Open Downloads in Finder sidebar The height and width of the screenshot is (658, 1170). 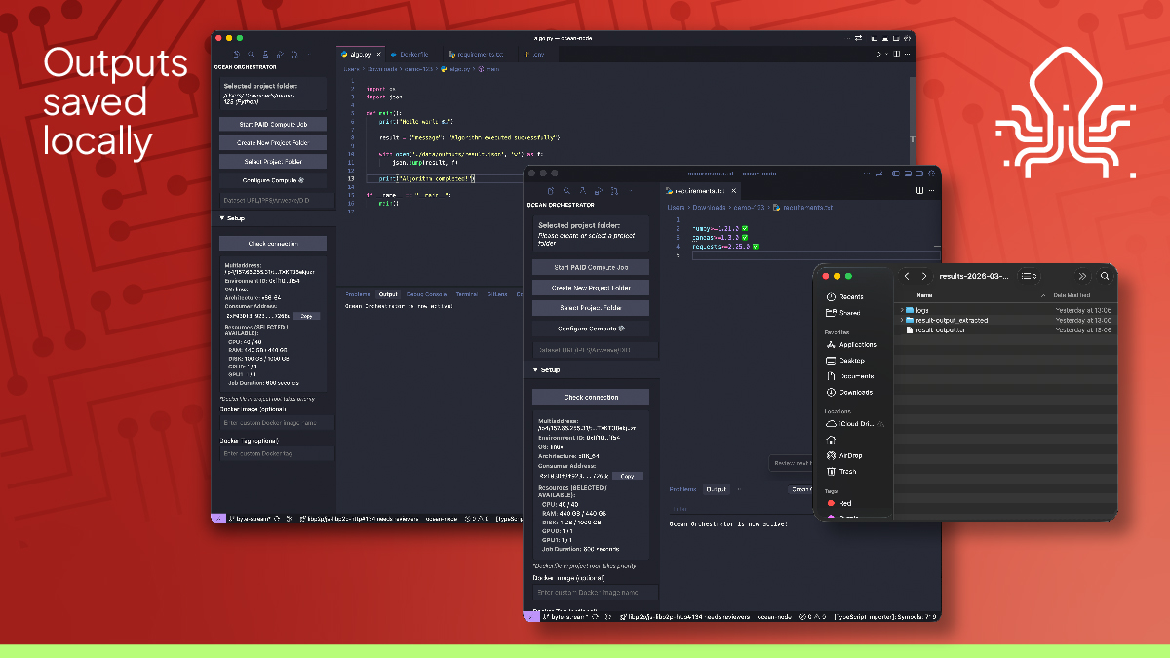[849, 392]
